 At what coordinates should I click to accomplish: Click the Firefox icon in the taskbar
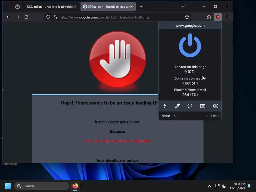[75, 186]
